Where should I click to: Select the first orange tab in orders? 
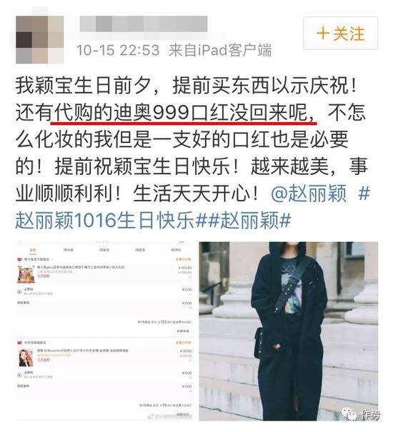pyautogui.click(x=33, y=250)
